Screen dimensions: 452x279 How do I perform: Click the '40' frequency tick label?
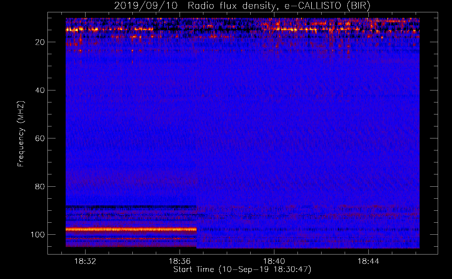coord(40,90)
